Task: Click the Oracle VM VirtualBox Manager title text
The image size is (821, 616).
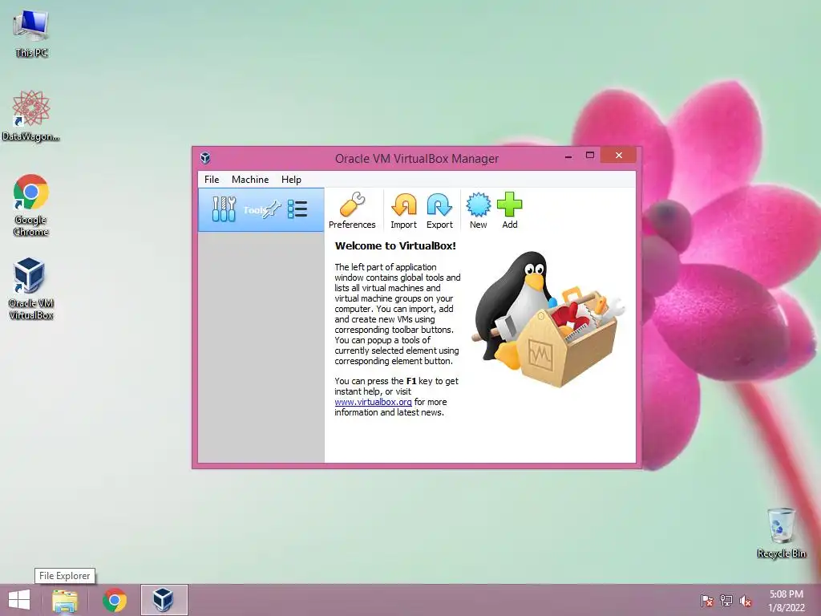Action: click(x=417, y=158)
